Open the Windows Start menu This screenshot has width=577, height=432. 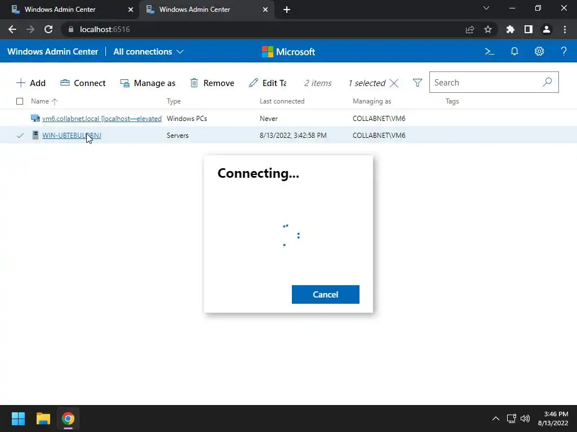(x=18, y=418)
